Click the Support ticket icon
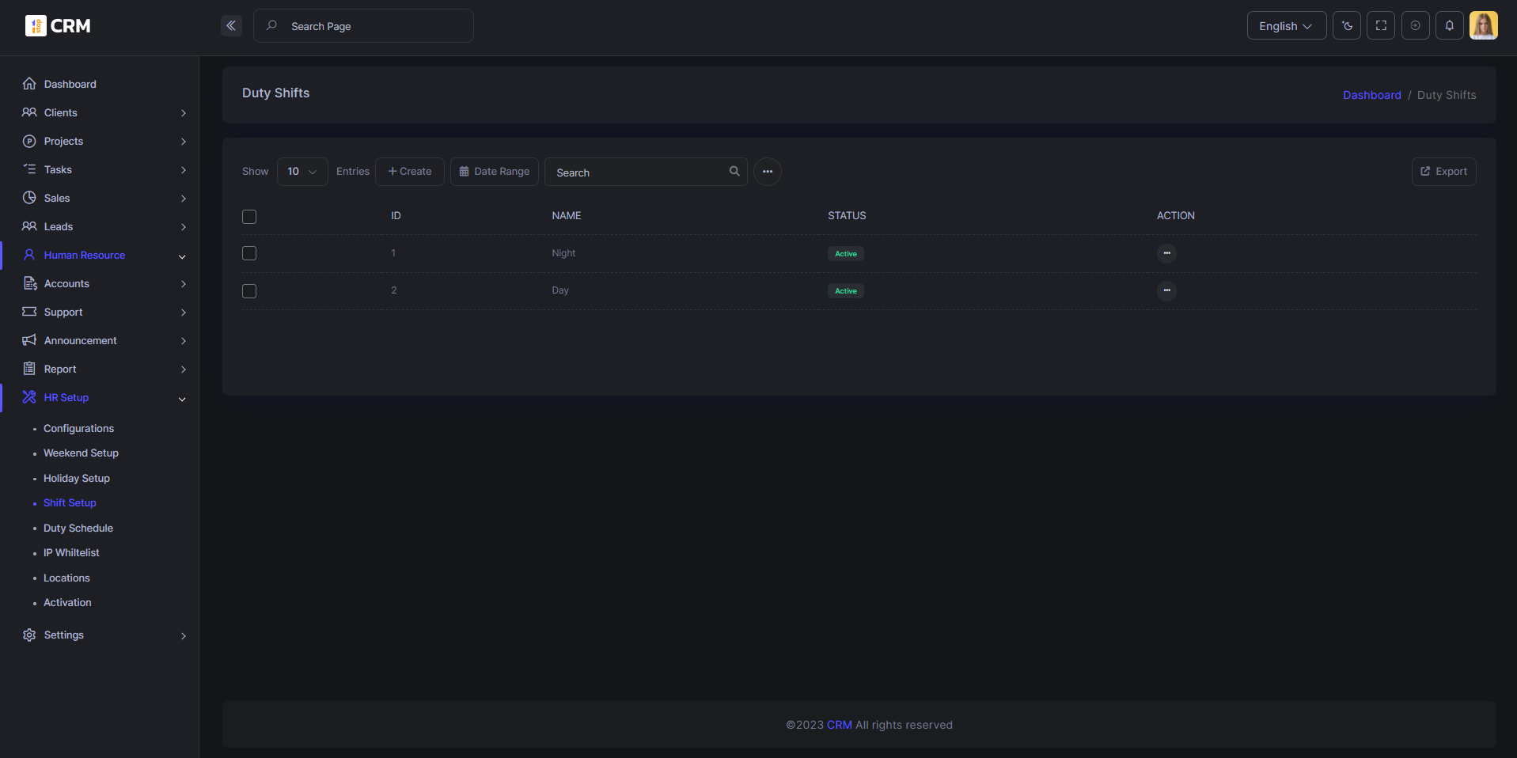 click(29, 312)
